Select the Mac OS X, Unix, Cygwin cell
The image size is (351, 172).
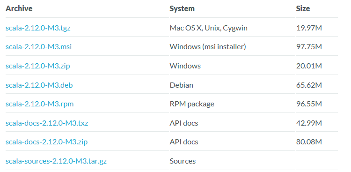tap(209, 28)
